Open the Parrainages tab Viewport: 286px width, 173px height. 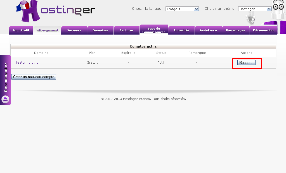click(x=235, y=30)
